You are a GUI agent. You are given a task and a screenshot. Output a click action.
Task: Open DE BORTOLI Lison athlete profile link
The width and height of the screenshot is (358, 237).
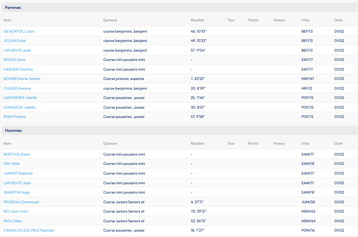pos(19,31)
